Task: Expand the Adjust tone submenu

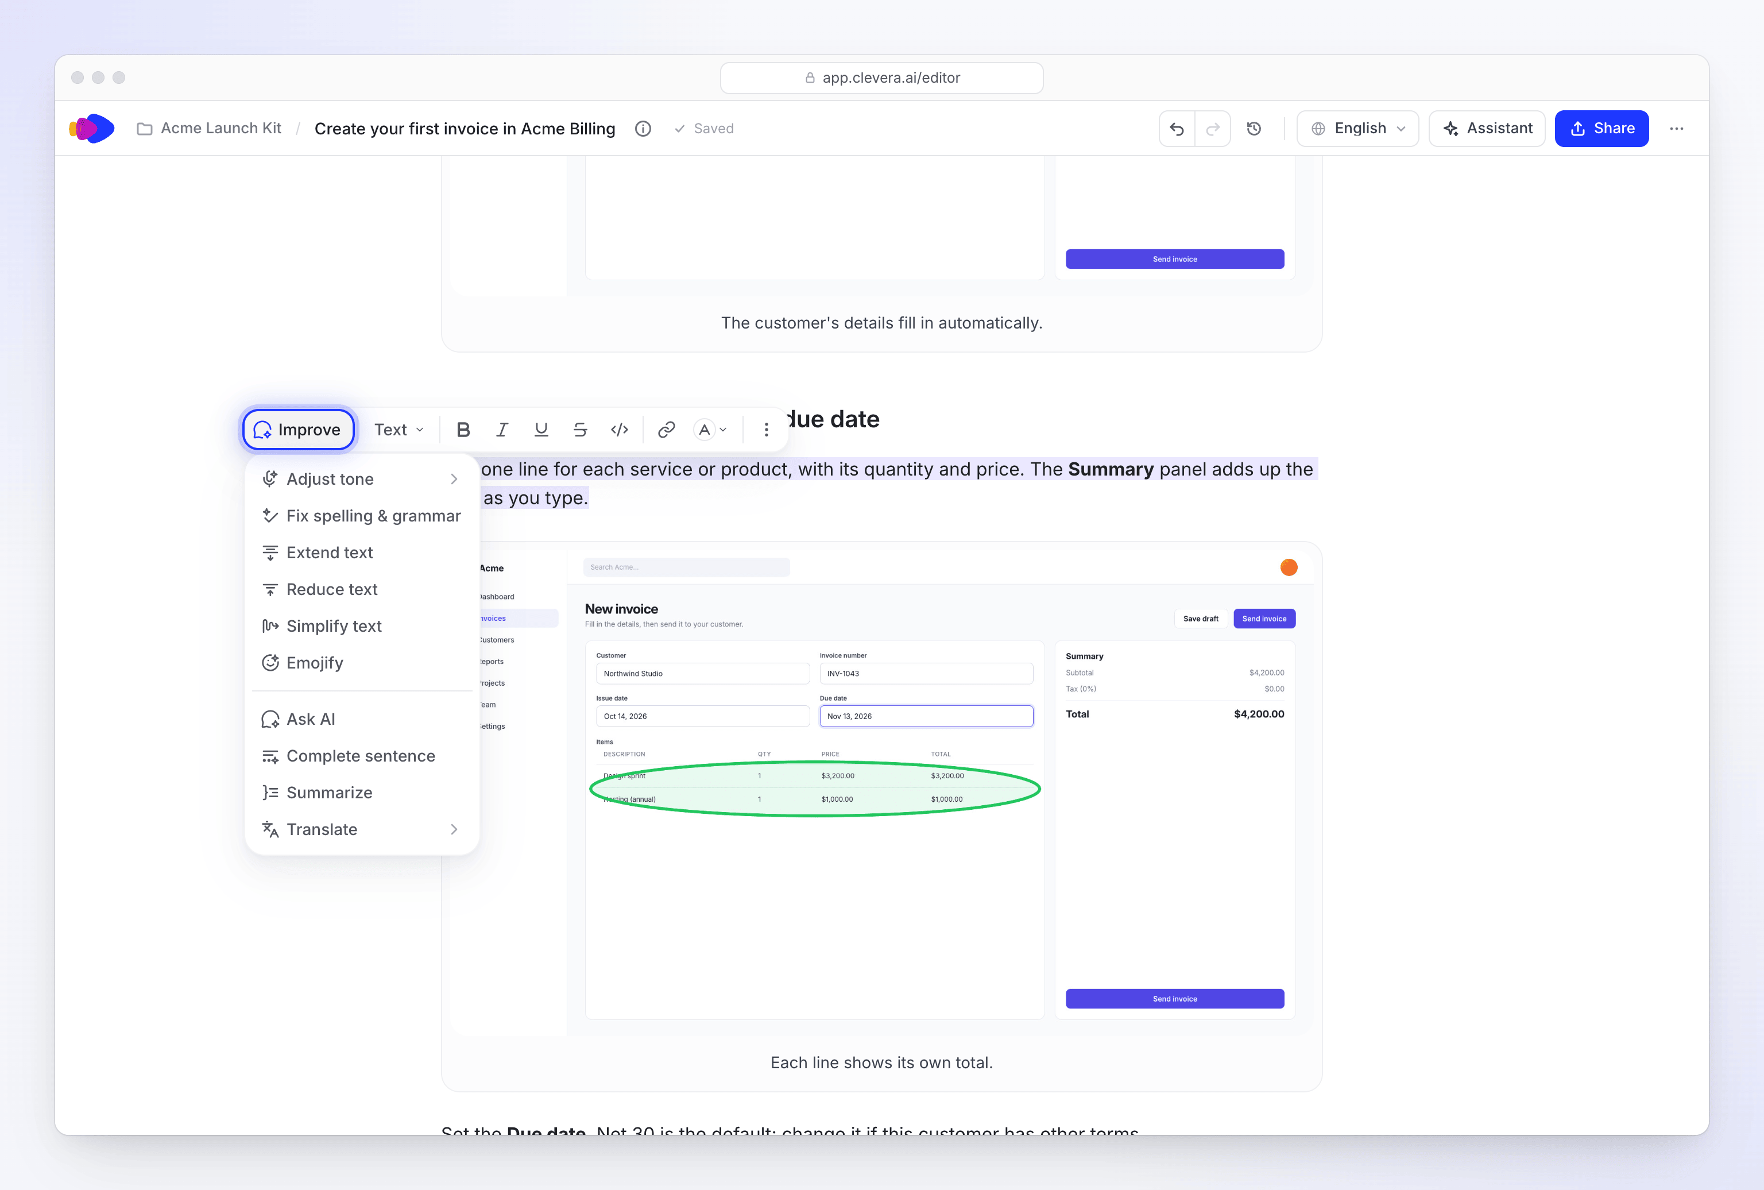Action: (362, 479)
